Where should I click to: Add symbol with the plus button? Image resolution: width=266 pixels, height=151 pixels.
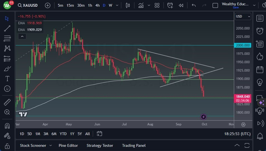[48, 5]
